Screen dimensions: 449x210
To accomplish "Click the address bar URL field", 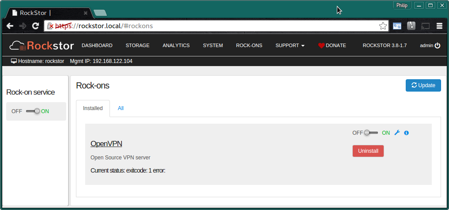I will (216, 26).
